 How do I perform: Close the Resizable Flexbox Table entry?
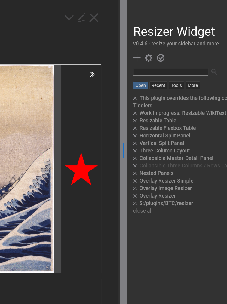click(x=135, y=128)
